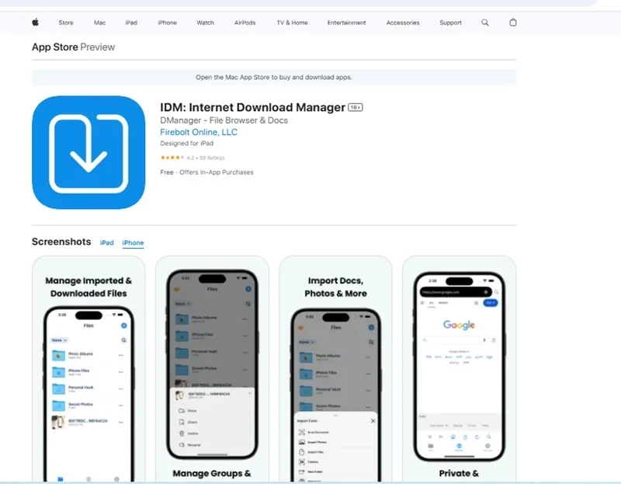The image size is (621, 484).
Task: Open the Support menu item
Action: coord(450,23)
